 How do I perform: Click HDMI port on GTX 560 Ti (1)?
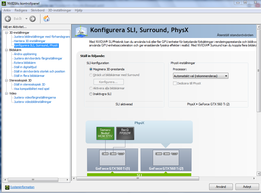[121, 154]
